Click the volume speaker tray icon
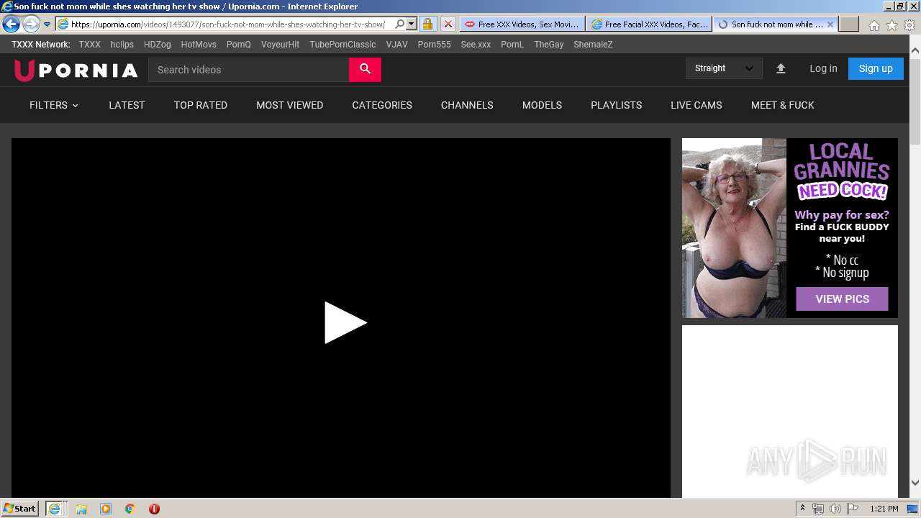 835,509
